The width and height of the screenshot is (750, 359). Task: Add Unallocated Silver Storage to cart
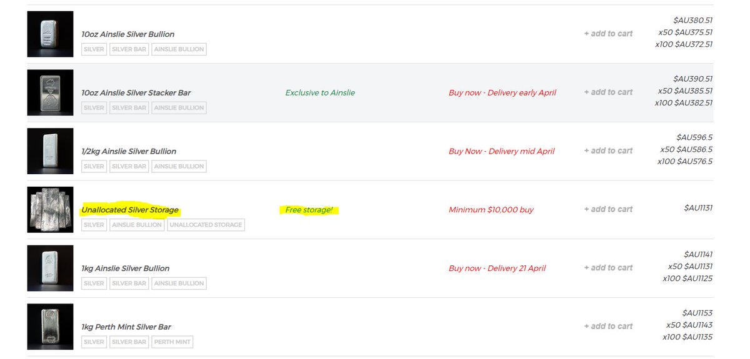pyautogui.click(x=608, y=210)
